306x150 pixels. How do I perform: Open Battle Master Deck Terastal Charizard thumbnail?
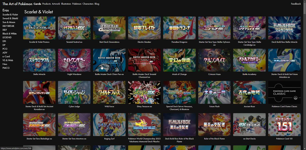[x=144, y=60]
